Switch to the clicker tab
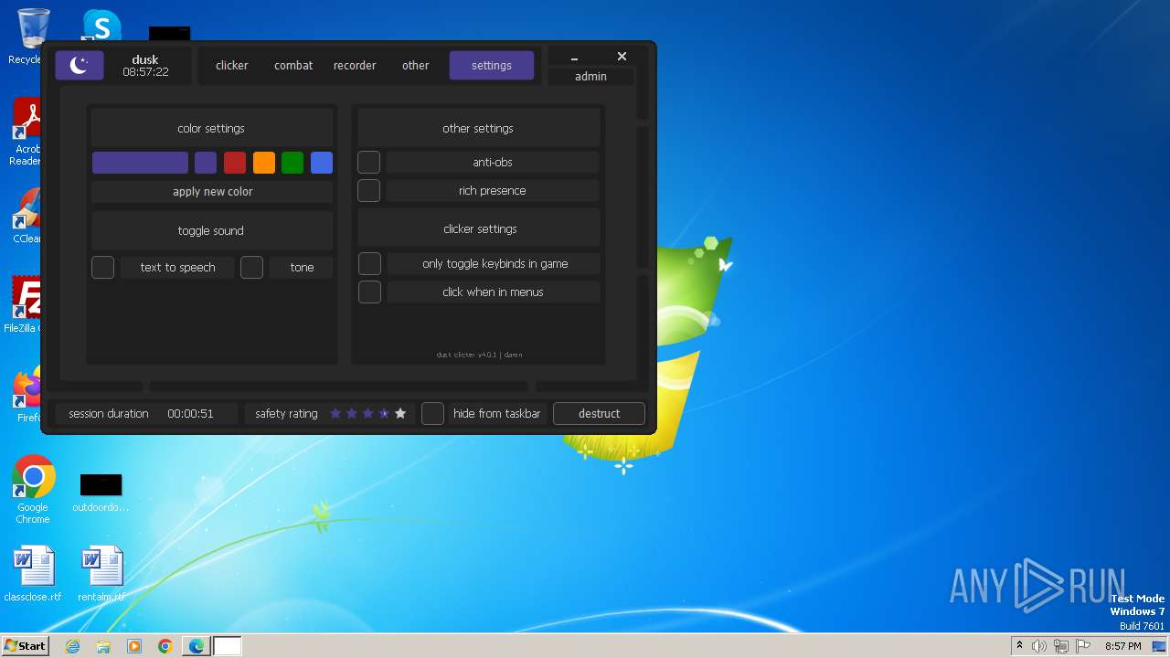This screenshot has height=658, width=1170. 231,66
